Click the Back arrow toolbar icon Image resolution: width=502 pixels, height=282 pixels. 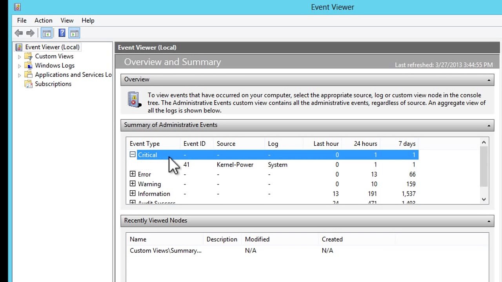(x=18, y=33)
